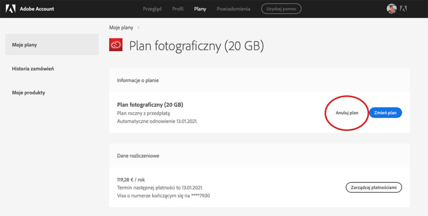Click Anuluj plan button

tap(347, 113)
